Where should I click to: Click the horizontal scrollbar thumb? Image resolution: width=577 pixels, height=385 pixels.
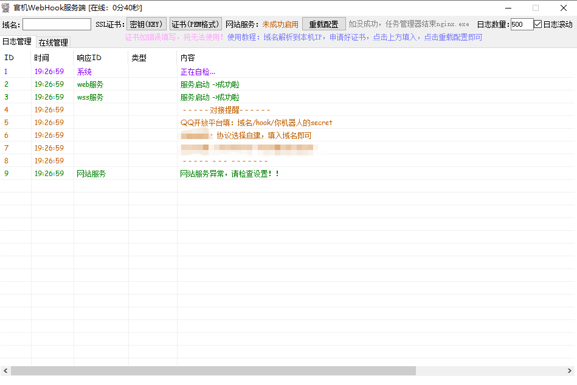tap(213, 370)
